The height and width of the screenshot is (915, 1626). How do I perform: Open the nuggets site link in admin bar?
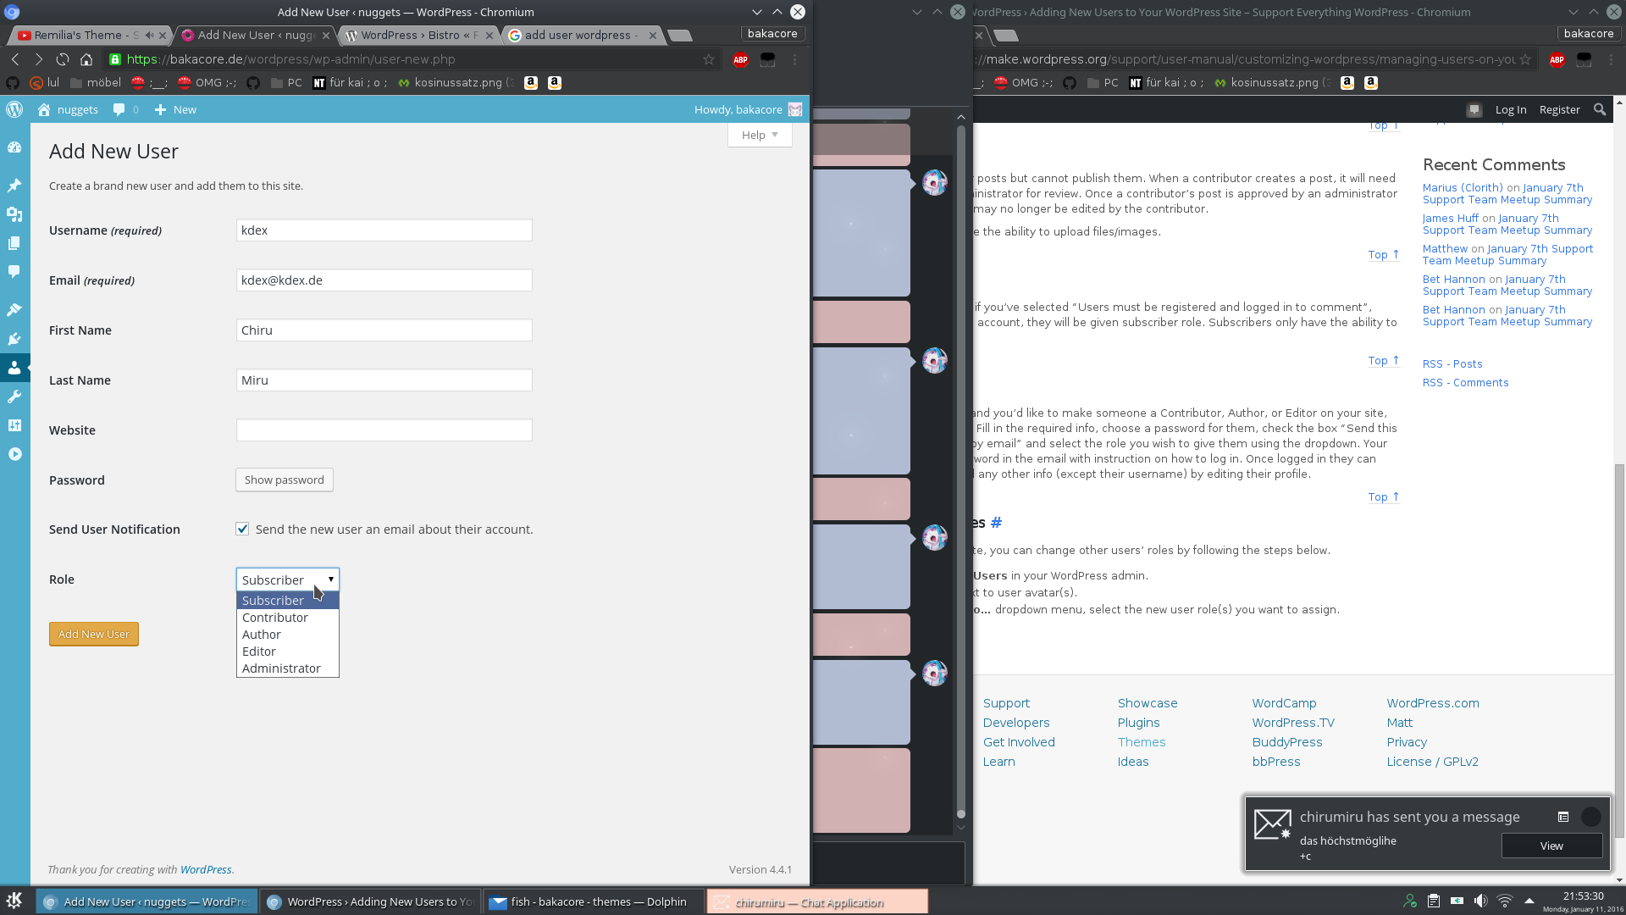point(68,109)
